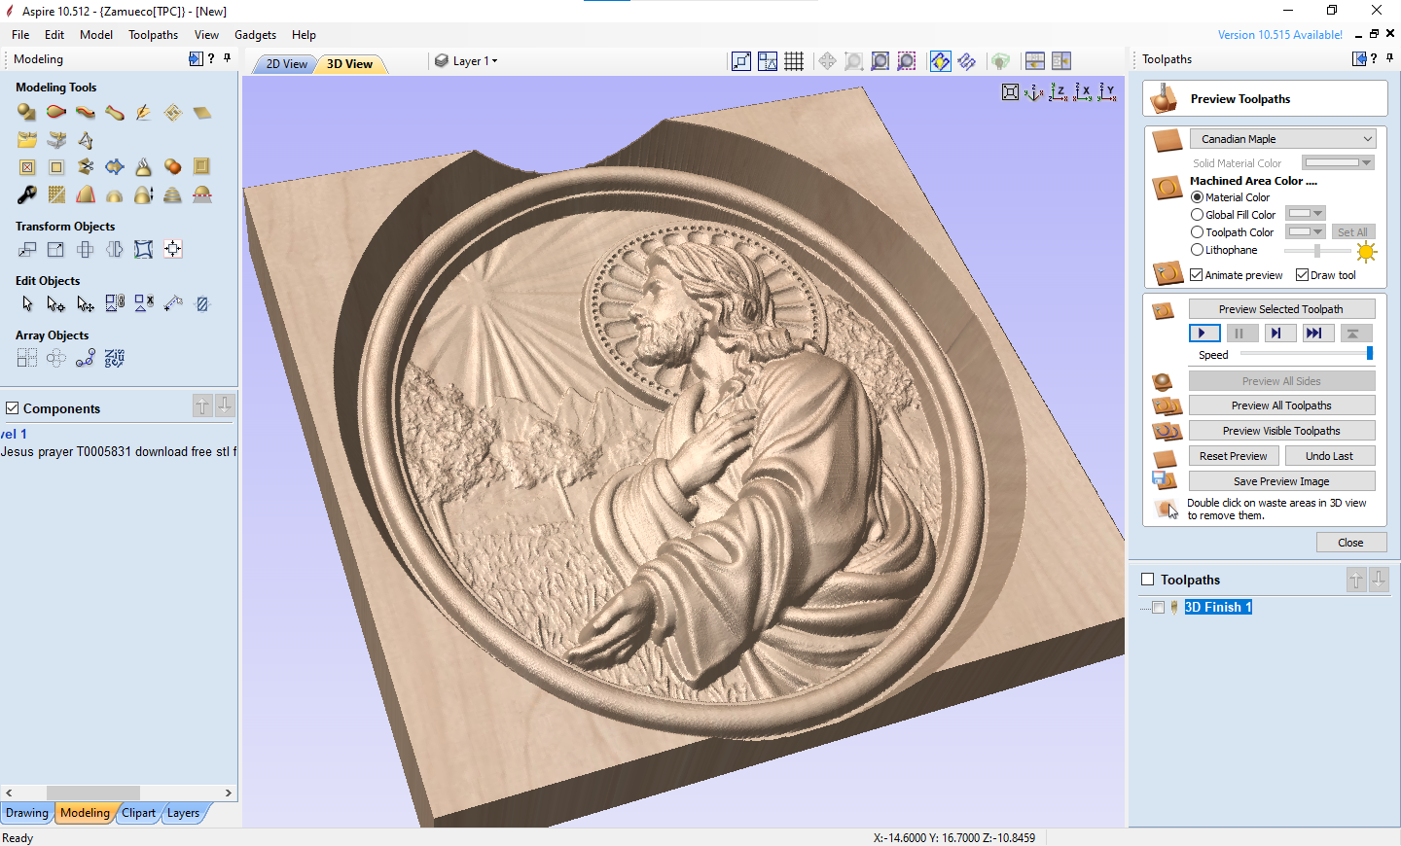Switch to the 2D View tab

point(286,64)
